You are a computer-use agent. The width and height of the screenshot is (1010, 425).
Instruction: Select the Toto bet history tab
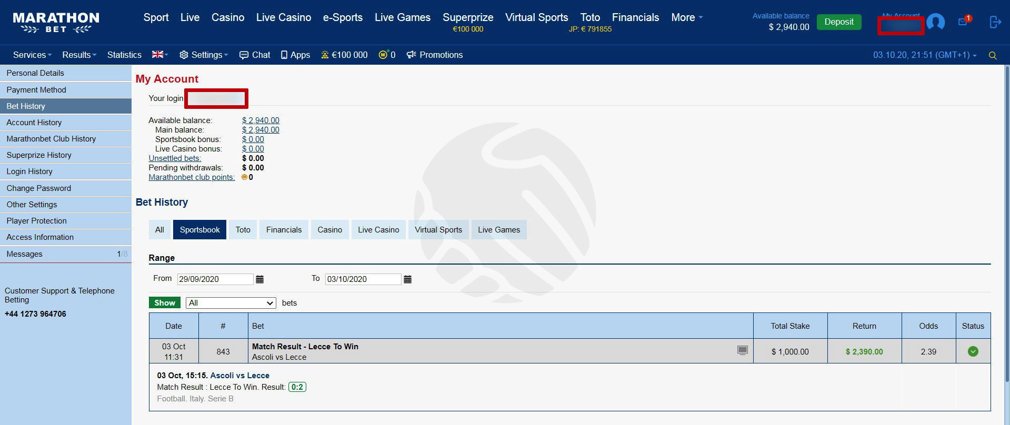[x=243, y=230]
